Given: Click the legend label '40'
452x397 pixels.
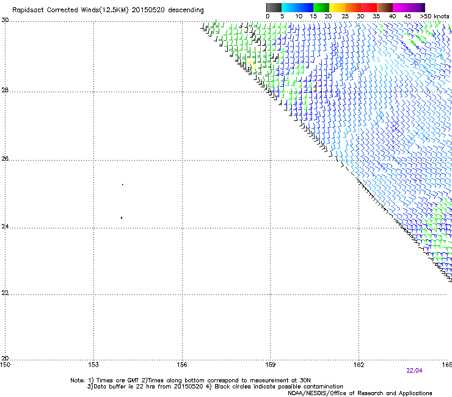Looking at the screenshot, I should click(x=392, y=16).
